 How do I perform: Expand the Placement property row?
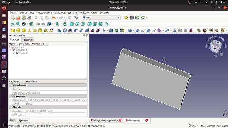tap(10, 100)
